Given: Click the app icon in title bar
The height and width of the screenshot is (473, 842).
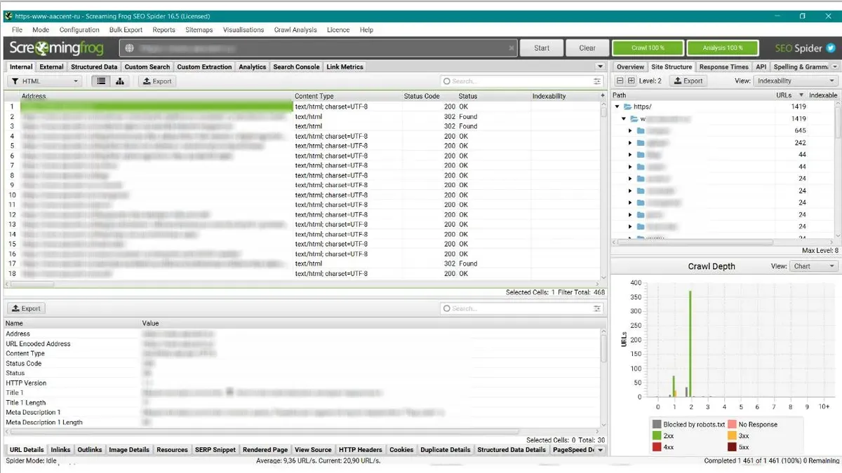Looking at the screenshot, I should click(8, 16).
